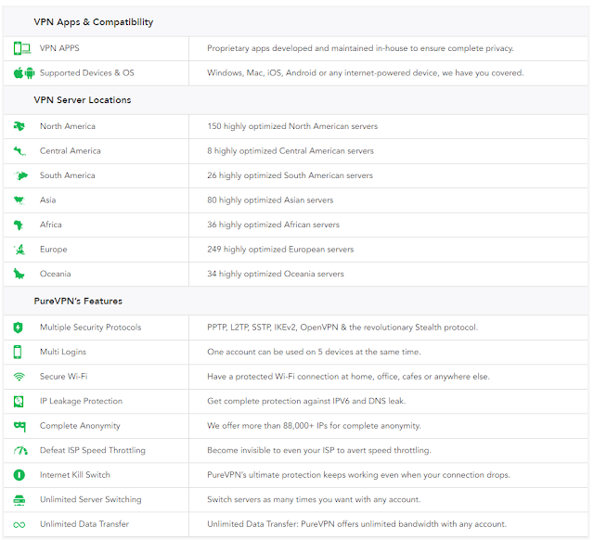Click the Internet Kill Switch icon
Screen dimensions: 594x540
[19, 475]
